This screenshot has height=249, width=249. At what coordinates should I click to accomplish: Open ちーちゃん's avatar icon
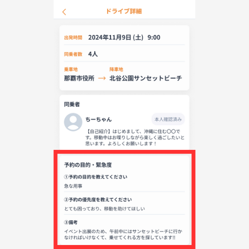(73, 122)
